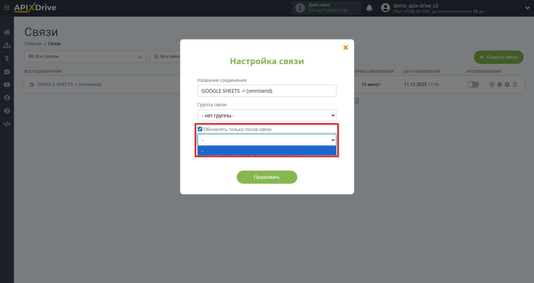Run the GOOGLE SHEETS connection with play icon
534x283 pixels.
(x=492, y=85)
